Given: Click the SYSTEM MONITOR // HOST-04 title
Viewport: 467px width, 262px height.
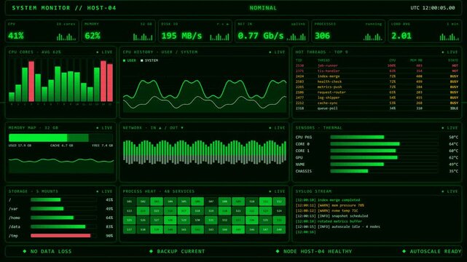Looking at the screenshot, I should tap(64, 8).
